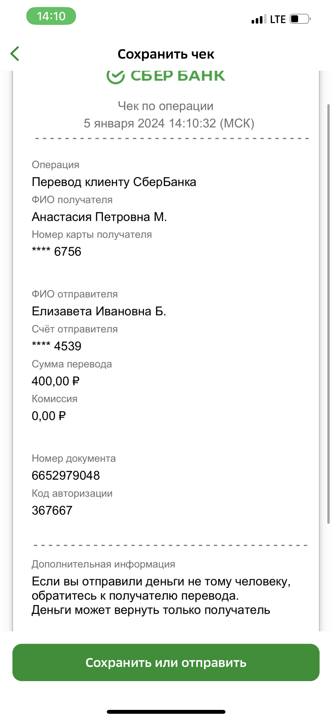
Task: Tap sender name Елизавета Ивановна Б.
Action: (99, 311)
